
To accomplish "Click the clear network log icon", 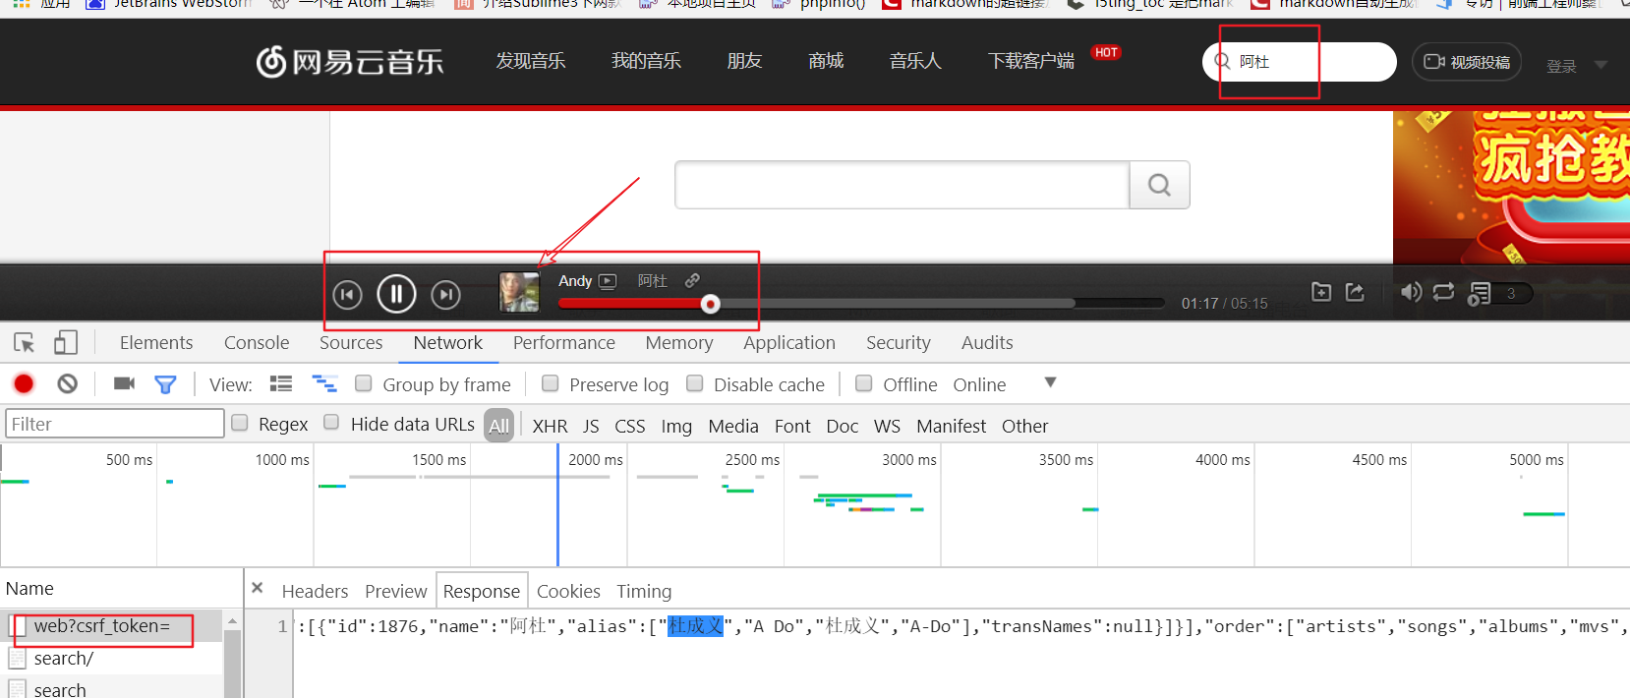I will (x=67, y=384).
